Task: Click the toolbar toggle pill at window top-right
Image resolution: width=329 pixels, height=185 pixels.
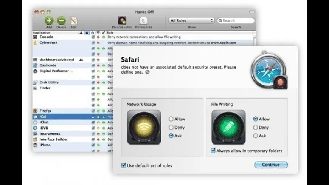Action: pos(252,12)
